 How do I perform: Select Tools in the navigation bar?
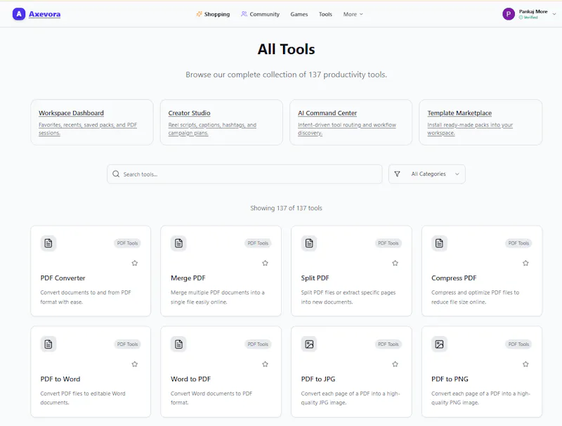click(x=325, y=14)
